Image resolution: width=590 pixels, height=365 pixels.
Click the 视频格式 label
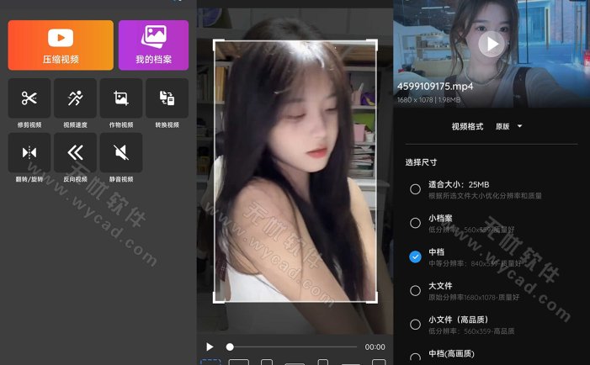(x=467, y=126)
